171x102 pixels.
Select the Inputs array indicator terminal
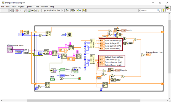point(123,30)
